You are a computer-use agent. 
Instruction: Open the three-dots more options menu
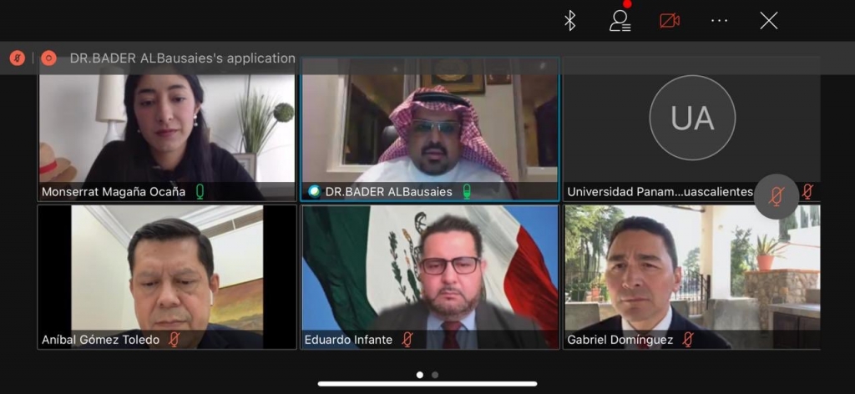click(x=719, y=21)
